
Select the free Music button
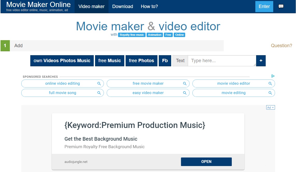[x=110, y=61]
